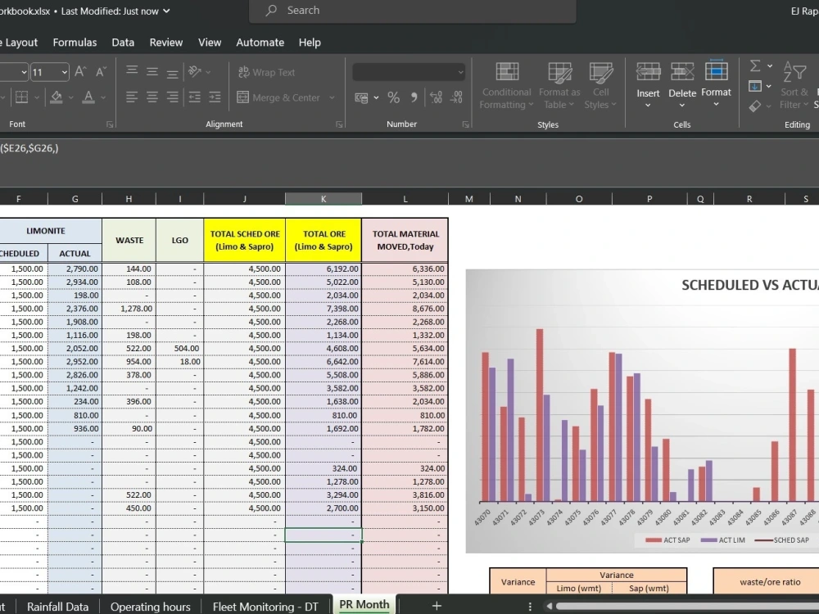Click the Comma Style icon

tap(414, 97)
